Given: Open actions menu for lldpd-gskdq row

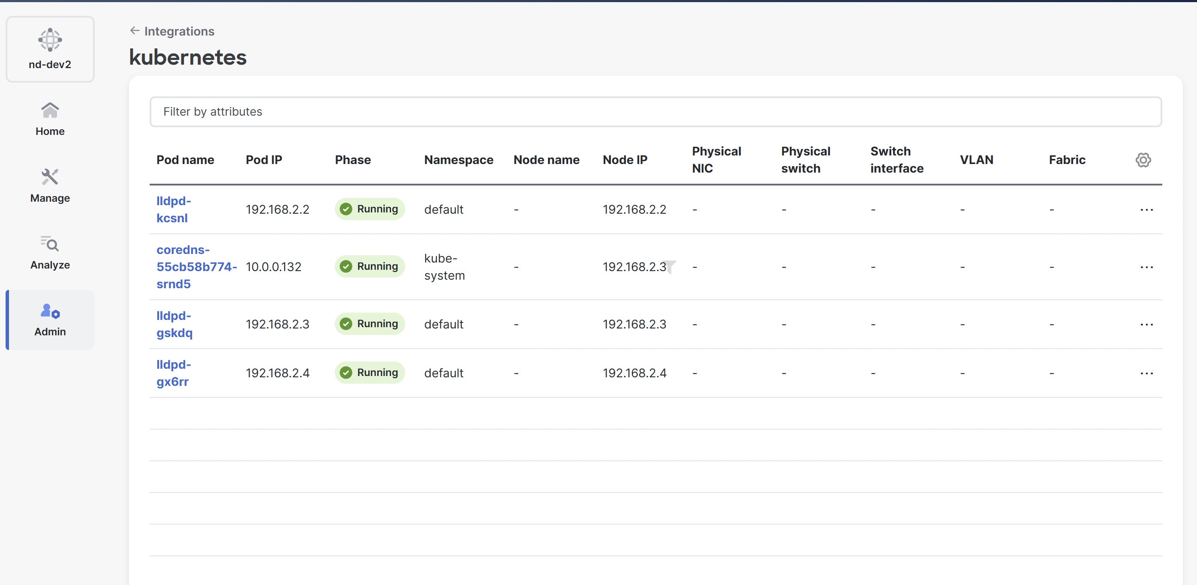Looking at the screenshot, I should (1146, 325).
